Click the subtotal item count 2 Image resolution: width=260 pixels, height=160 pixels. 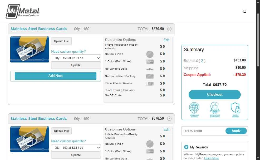pyautogui.click(x=202, y=61)
